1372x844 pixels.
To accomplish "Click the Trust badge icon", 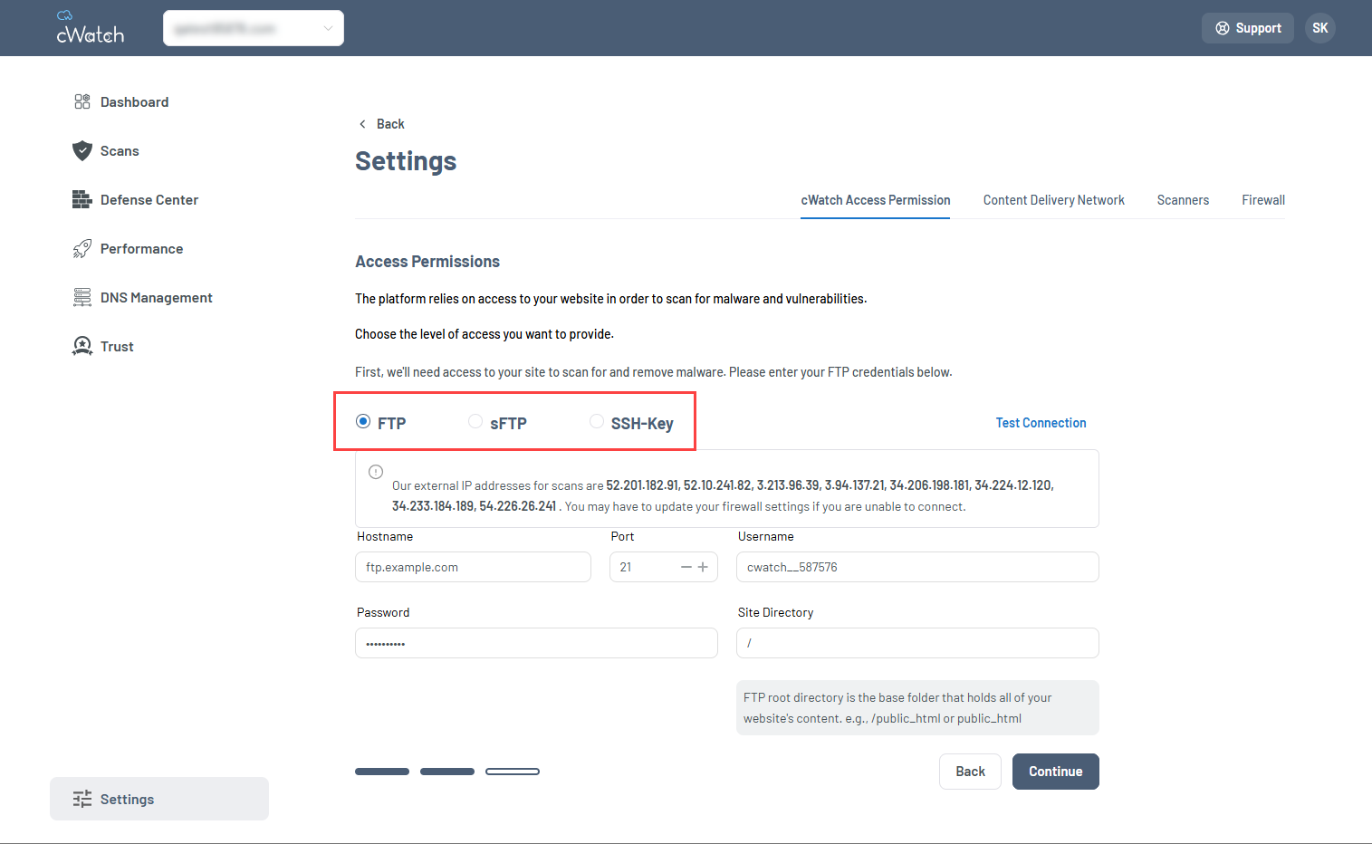I will [x=82, y=346].
